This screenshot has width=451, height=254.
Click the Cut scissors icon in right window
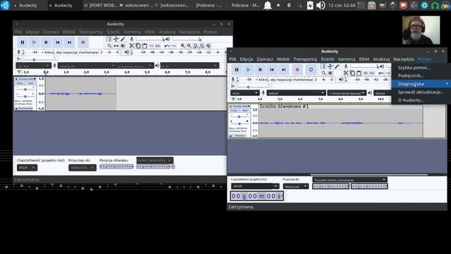(346, 73)
